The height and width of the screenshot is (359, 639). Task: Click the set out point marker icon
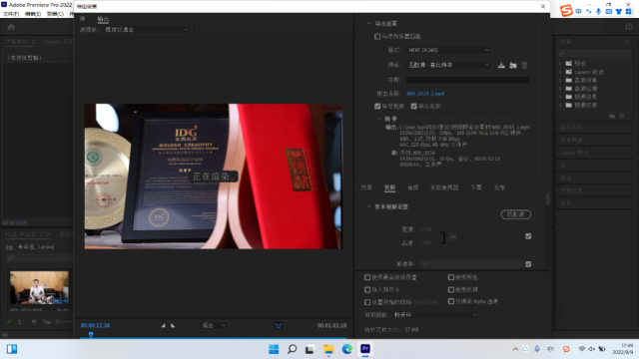173,326
